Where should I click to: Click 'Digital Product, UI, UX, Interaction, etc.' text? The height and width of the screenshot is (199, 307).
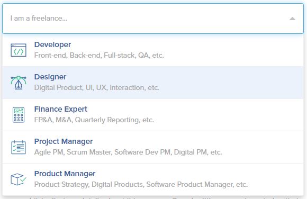pyautogui.click(x=97, y=88)
